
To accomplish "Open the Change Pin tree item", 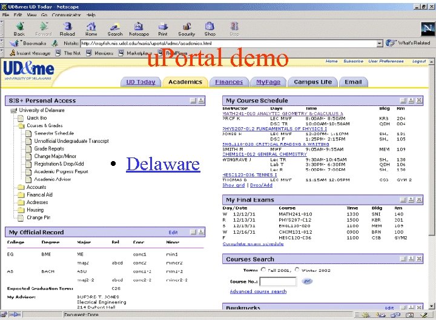I will click(38, 218).
